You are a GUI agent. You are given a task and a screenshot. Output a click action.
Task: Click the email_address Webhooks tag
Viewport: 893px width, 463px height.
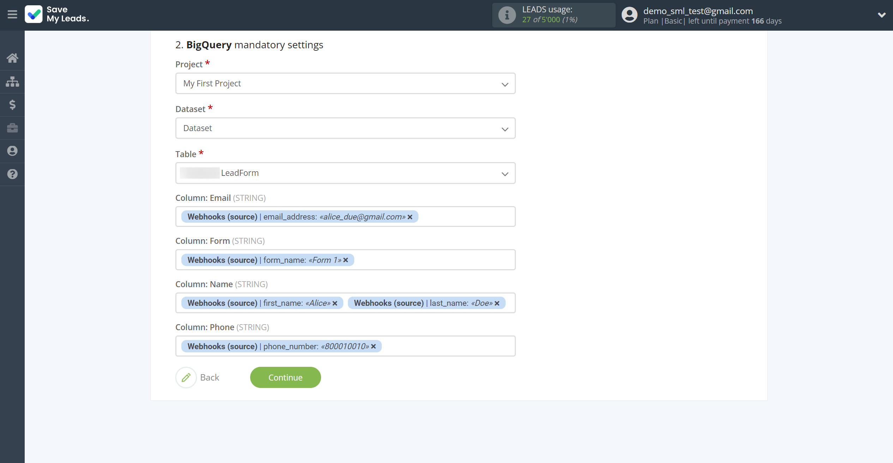point(300,217)
